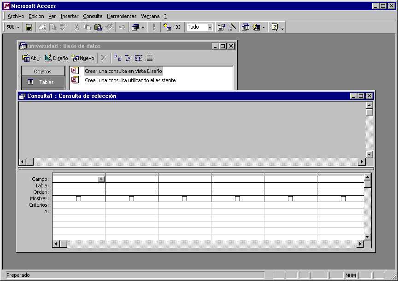Click Abrir in the database window
Image resolution: width=398 pixels, height=281 pixels.
(31, 58)
